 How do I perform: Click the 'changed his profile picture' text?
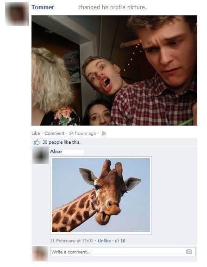click(113, 7)
